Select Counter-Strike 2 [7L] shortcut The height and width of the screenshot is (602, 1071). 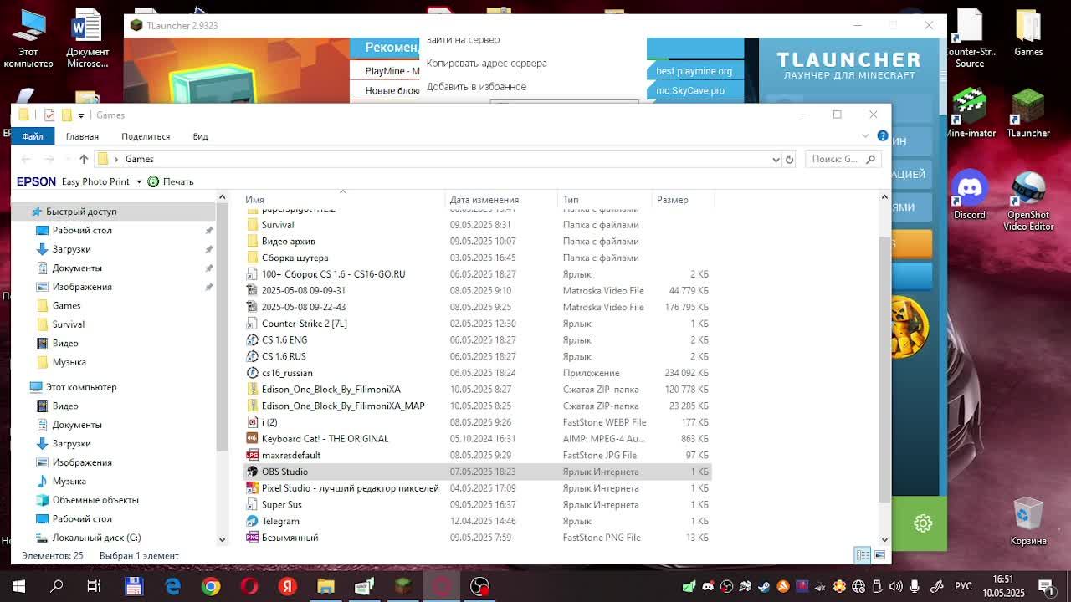click(304, 324)
